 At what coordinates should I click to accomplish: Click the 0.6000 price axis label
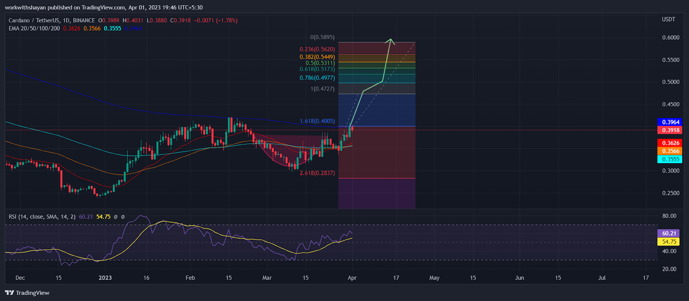[x=670, y=38]
